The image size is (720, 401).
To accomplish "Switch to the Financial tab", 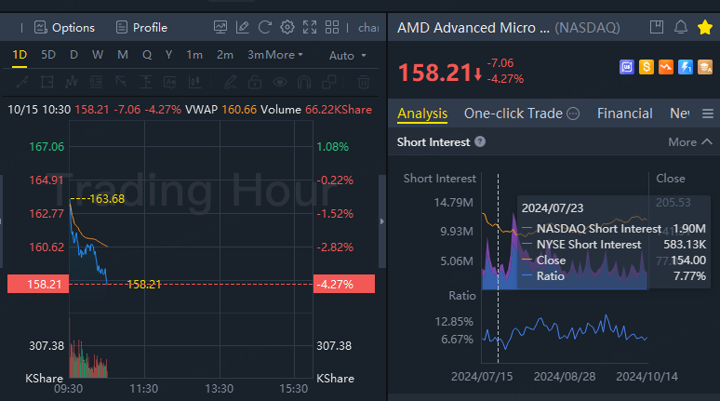I will point(624,114).
